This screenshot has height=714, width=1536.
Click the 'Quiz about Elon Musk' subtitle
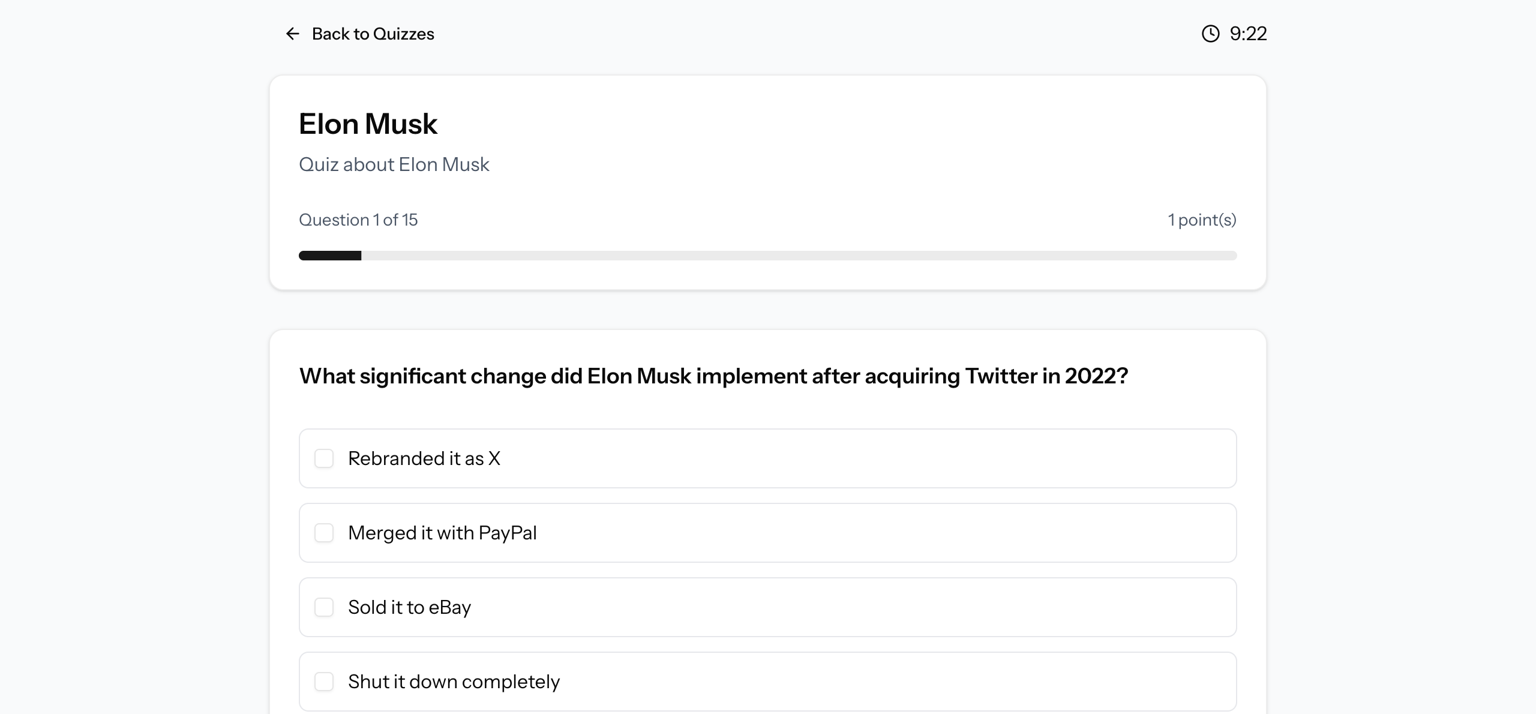(394, 164)
